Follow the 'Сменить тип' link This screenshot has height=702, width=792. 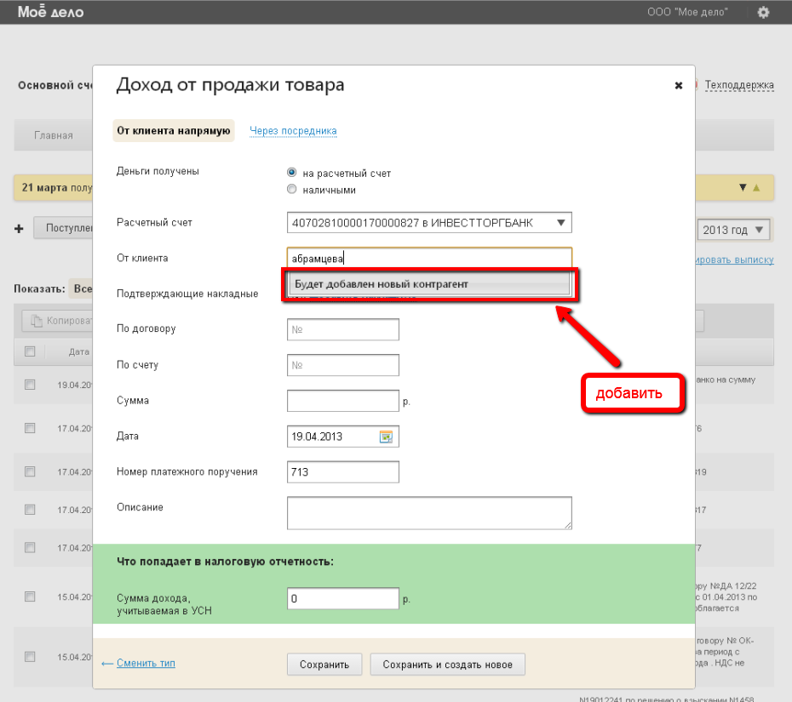(146, 663)
